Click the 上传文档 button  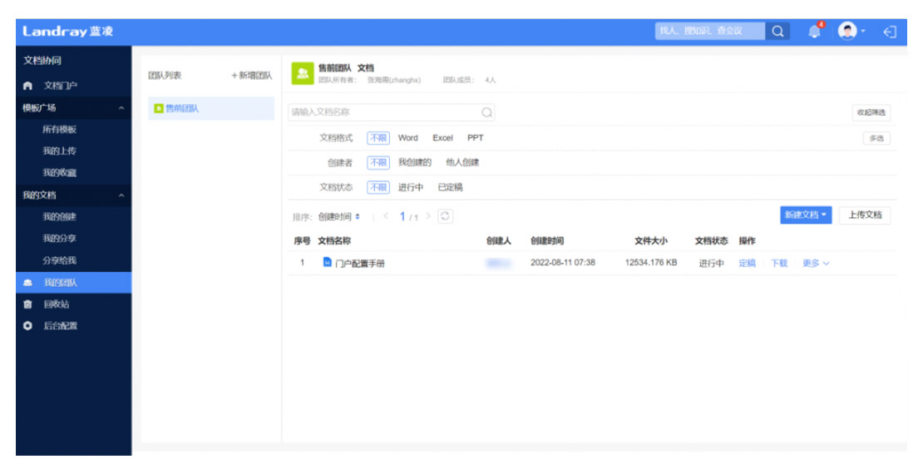864,215
